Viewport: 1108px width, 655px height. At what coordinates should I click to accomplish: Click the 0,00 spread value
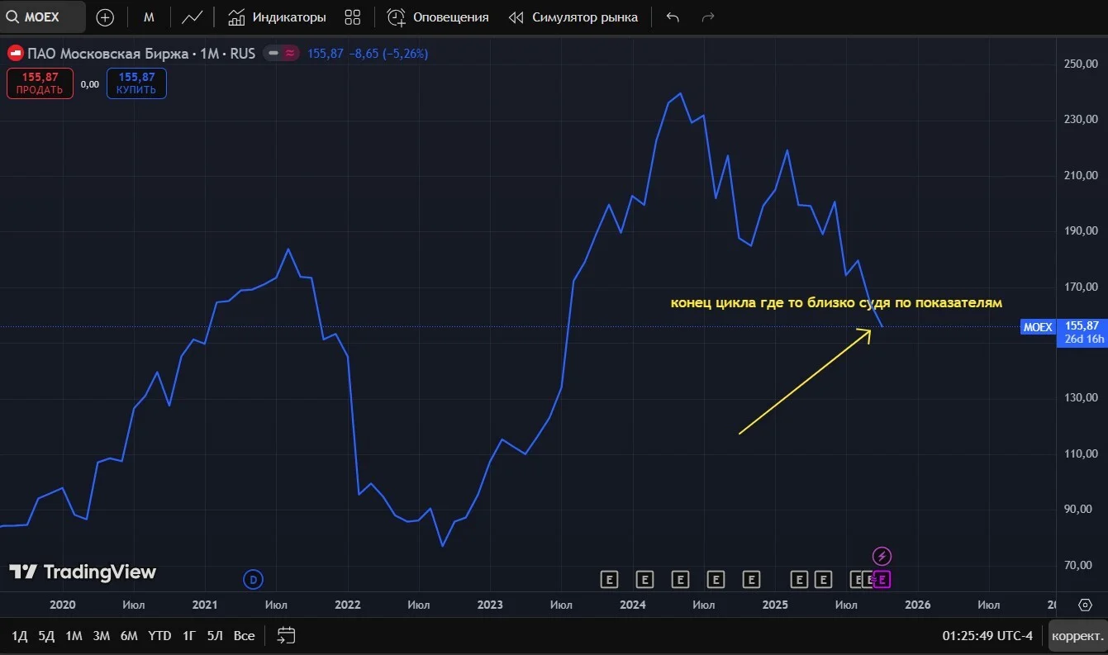[x=90, y=83]
